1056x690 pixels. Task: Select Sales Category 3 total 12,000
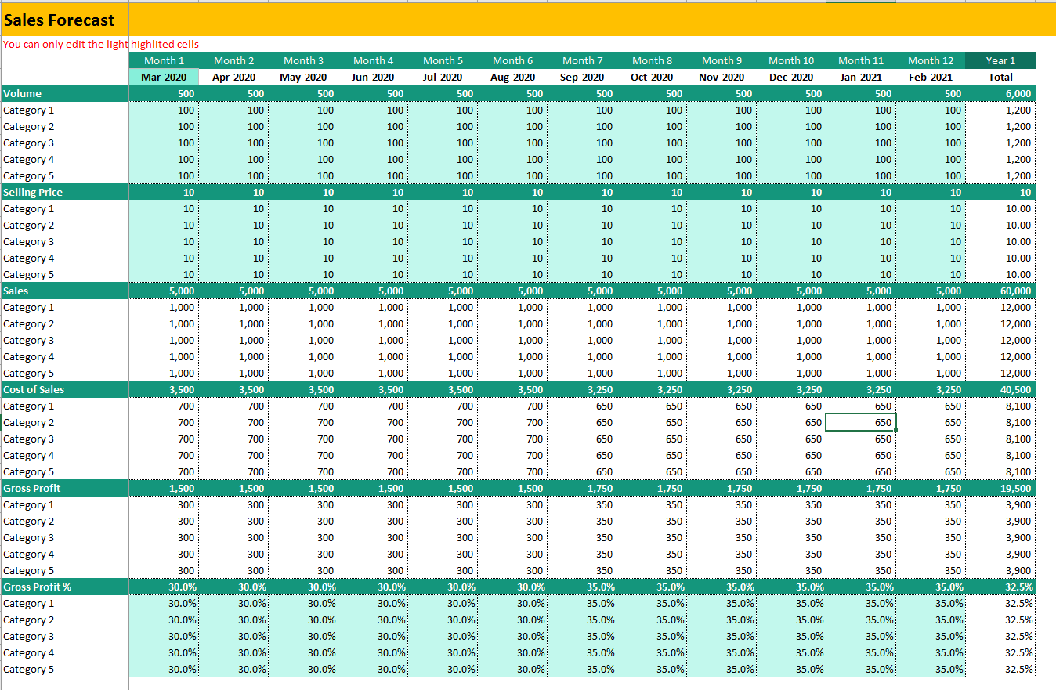(x=1000, y=340)
